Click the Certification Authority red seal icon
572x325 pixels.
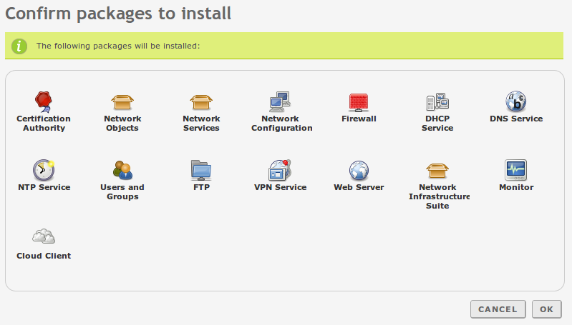[44, 101]
